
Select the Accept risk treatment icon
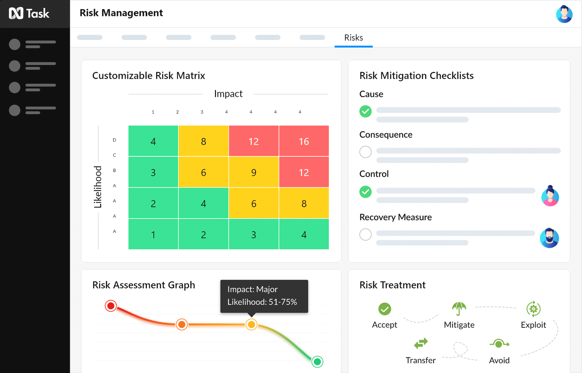pyautogui.click(x=384, y=309)
